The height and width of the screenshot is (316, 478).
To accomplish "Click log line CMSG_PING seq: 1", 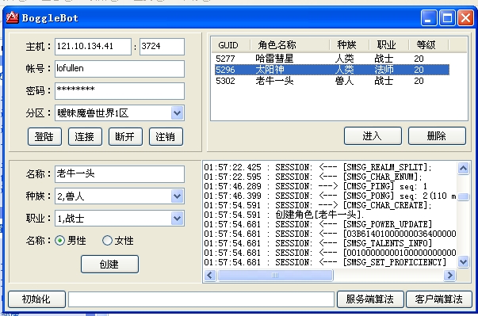I will tap(315, 186).
